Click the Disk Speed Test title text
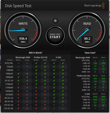The width and height of the screenshot is (110, 113). click(x=18, y=6)
